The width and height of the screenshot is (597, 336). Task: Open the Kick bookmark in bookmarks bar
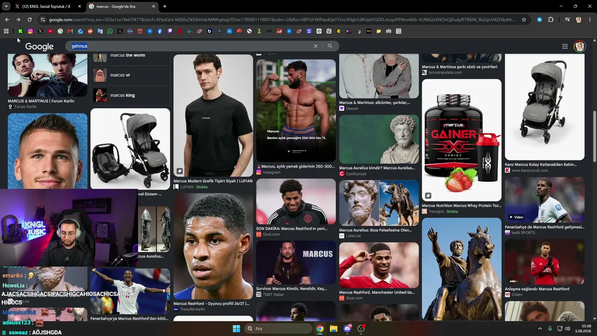(21, 31)
